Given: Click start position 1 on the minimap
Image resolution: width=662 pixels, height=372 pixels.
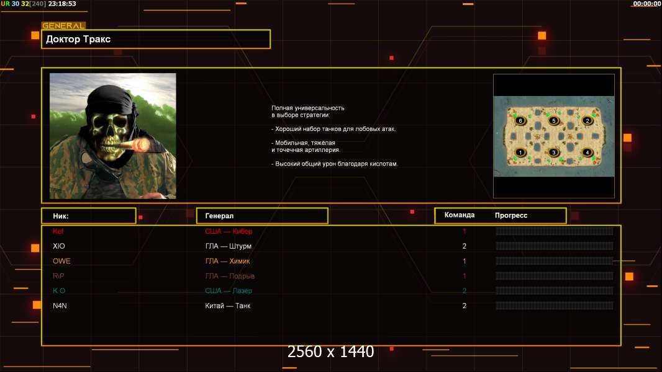Looking at the screenshot, I should [x=520, y=153].
